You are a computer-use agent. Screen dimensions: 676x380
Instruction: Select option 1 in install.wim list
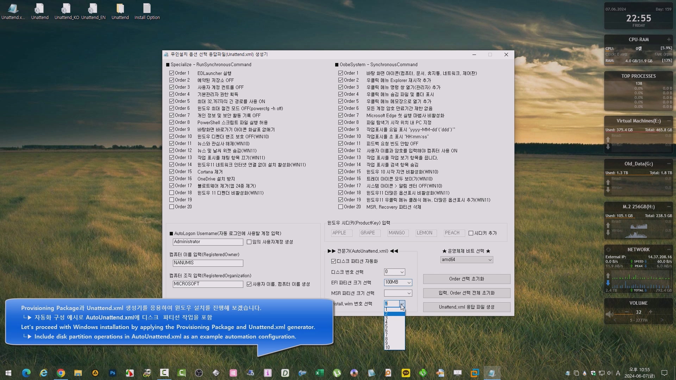(395, 310)
